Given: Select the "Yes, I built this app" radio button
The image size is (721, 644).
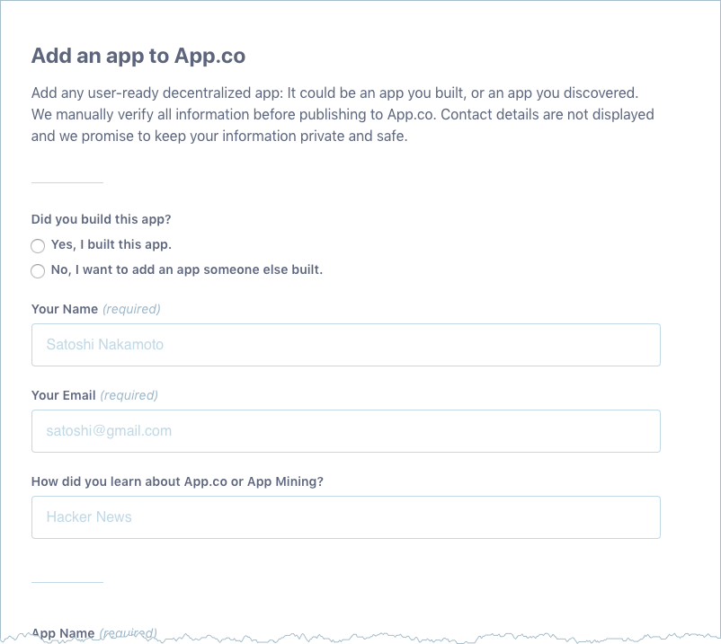Looking at the screenshot, I should point(38,246).
